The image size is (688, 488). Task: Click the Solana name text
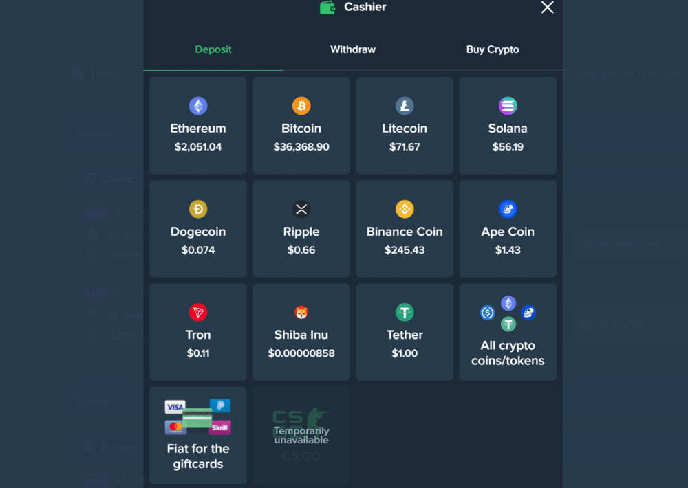508,129
